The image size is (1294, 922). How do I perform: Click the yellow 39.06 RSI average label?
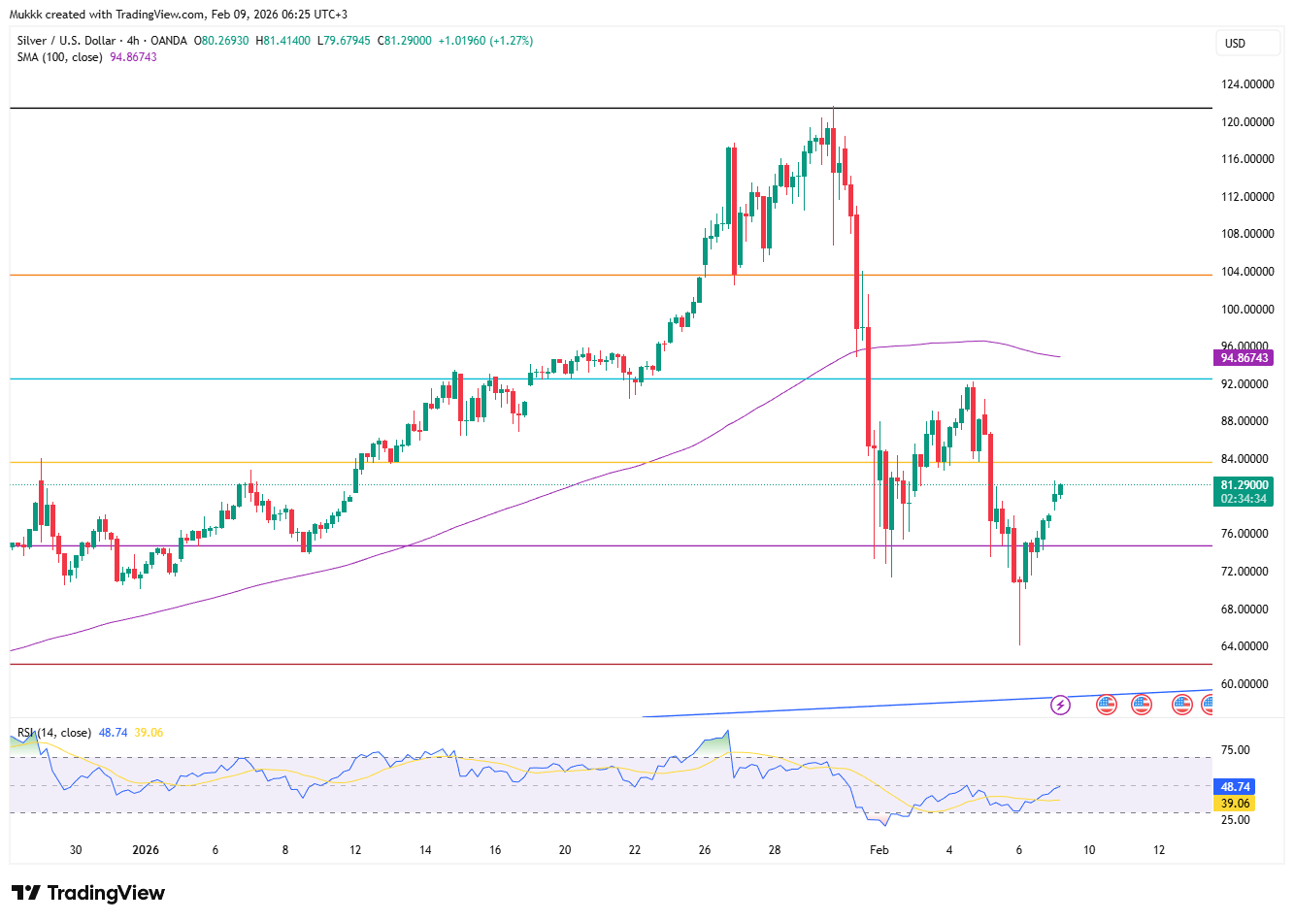[x=1235, y=804]
